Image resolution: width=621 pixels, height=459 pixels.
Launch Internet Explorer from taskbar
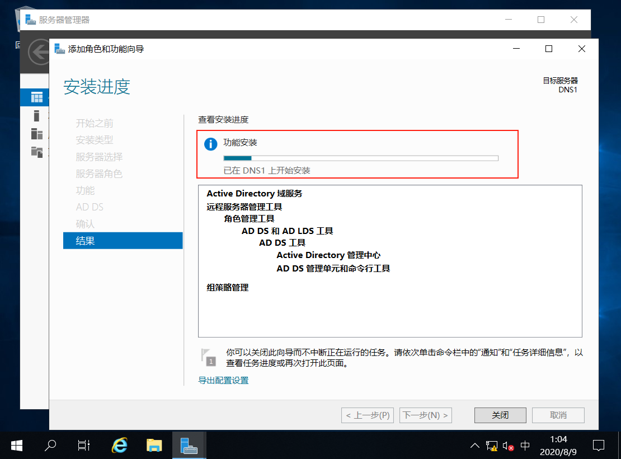pos(119,446)
